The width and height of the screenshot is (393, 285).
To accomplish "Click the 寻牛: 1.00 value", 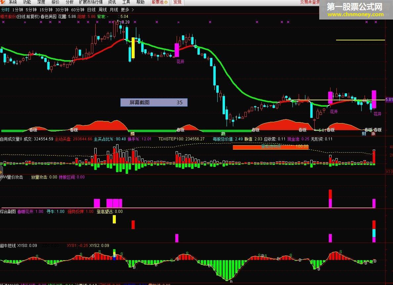I will pos(55,212).
